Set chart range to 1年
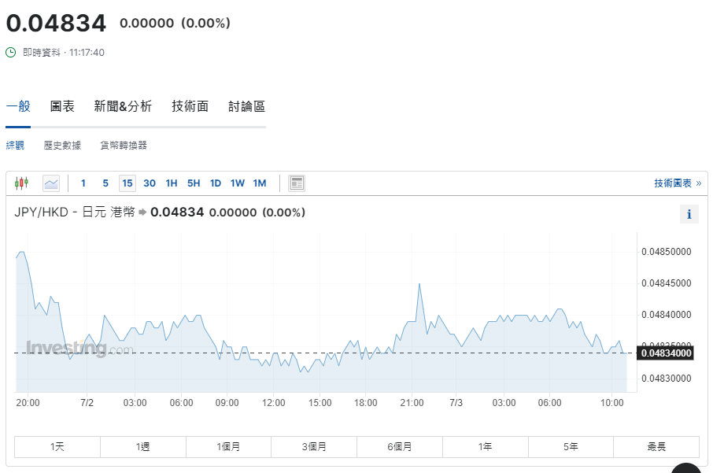 click(485, 447)
